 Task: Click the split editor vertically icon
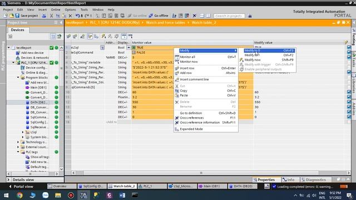208,16
